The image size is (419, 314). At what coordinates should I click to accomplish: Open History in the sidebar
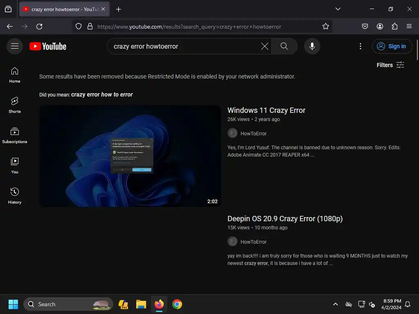tap(15, 196)
